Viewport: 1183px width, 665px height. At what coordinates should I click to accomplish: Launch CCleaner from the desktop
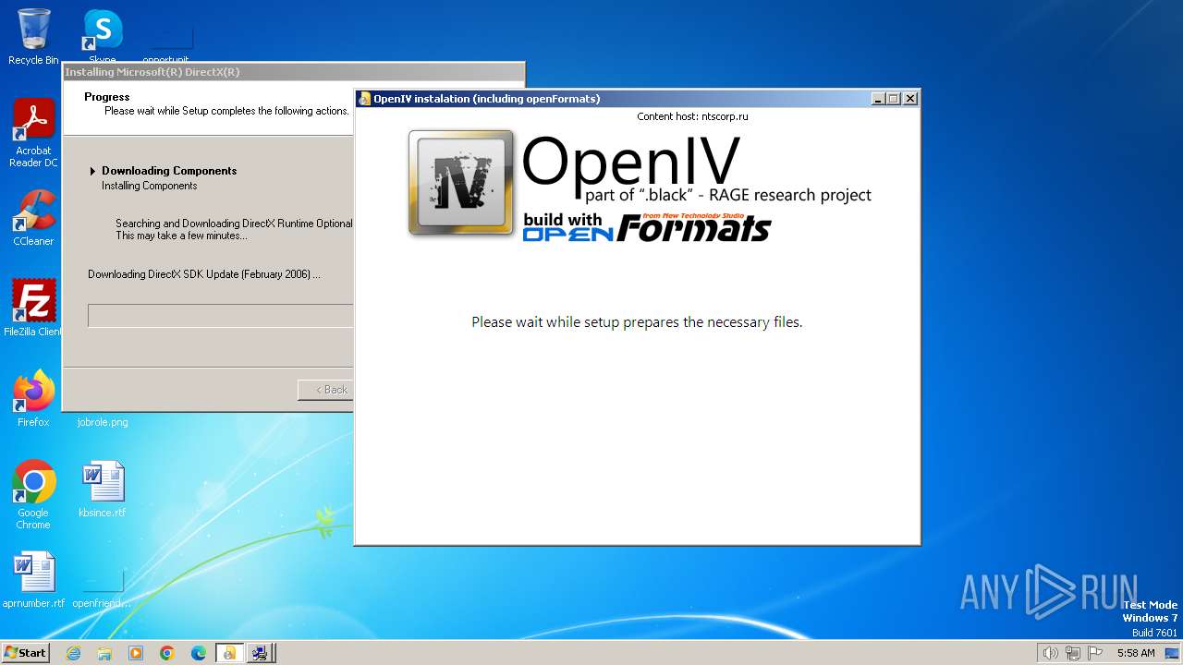[33, 218]
